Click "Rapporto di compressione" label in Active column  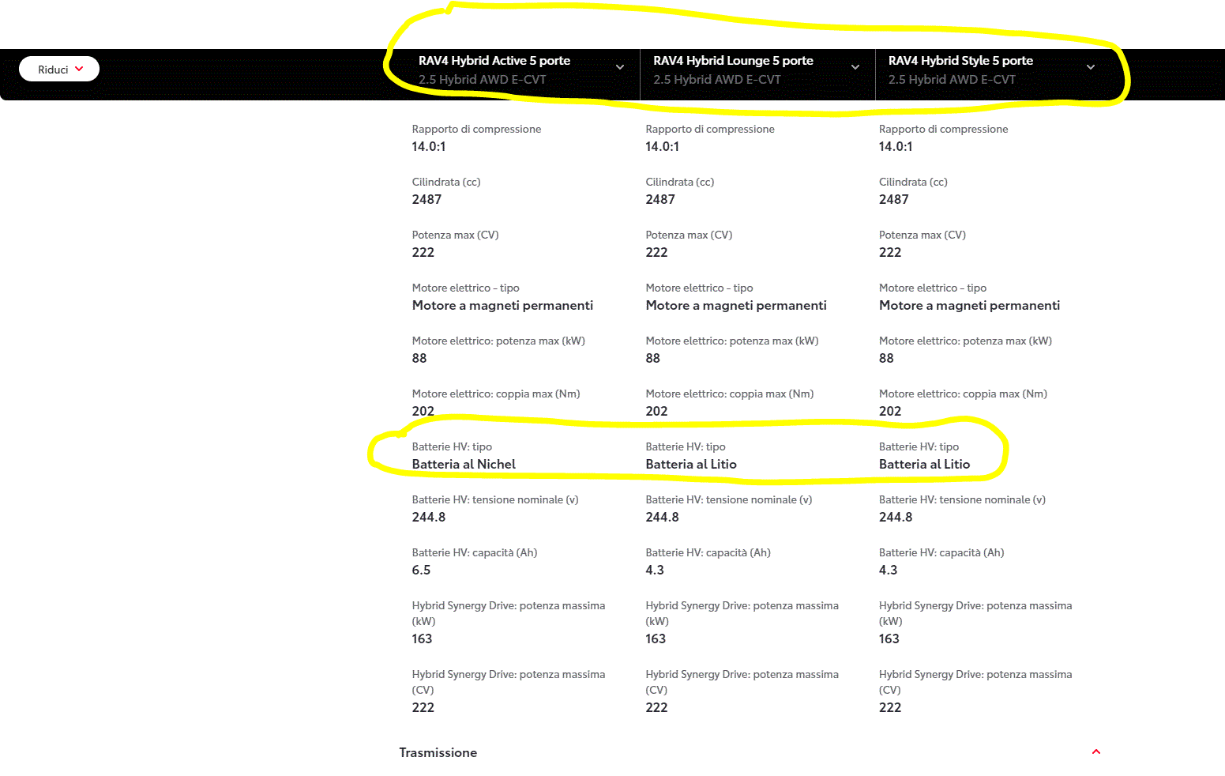click(x=476, y=129)
